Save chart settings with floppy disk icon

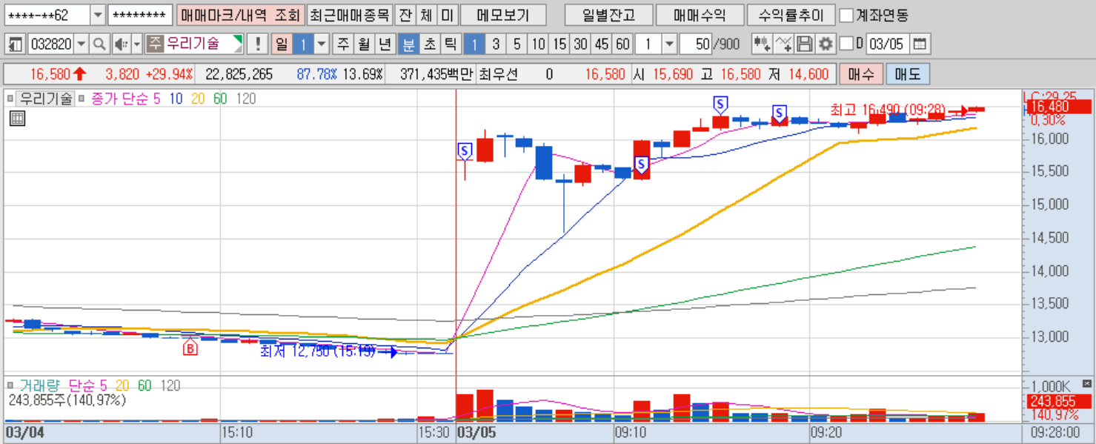(x=805, y=44)
